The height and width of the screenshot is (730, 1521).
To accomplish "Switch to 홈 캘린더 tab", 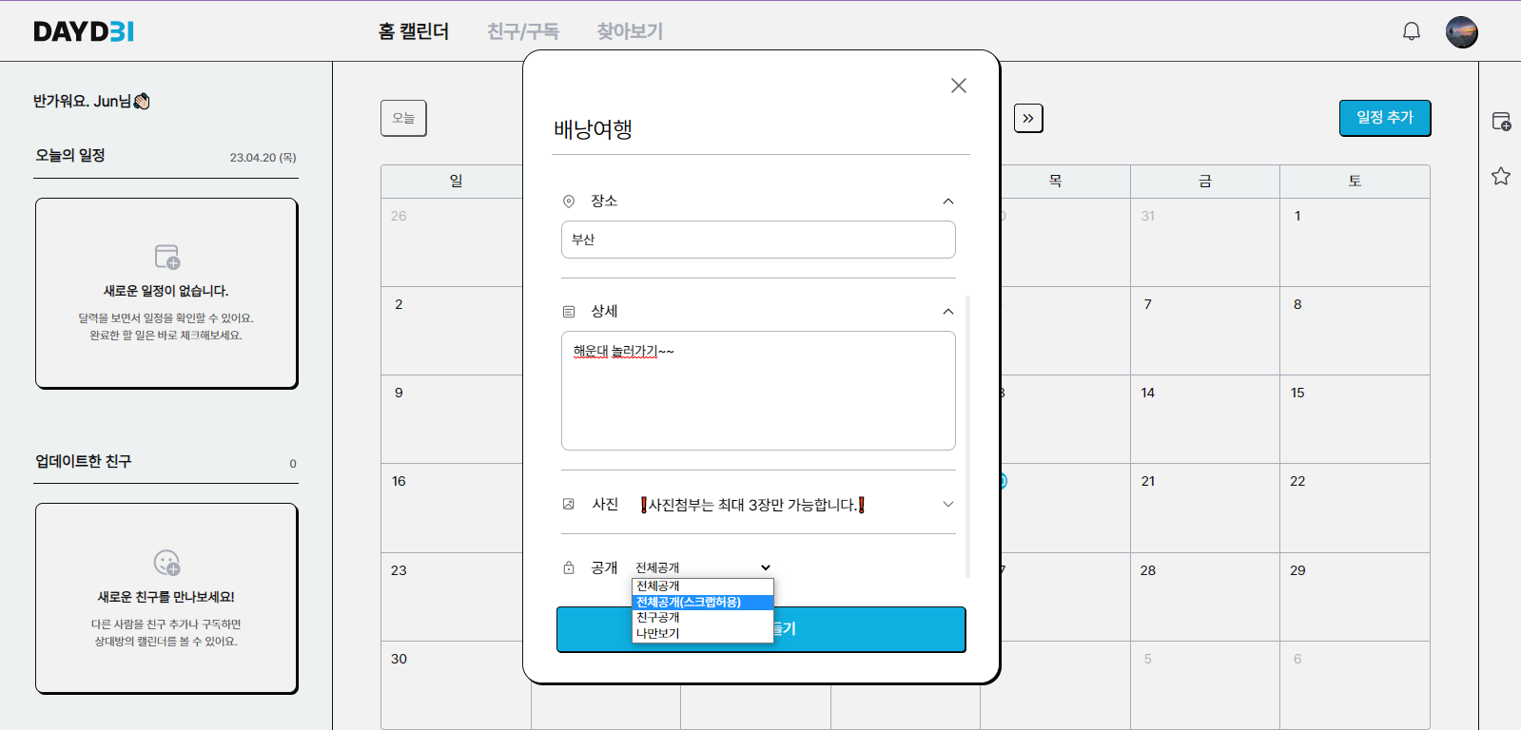I will pos(414,31).
